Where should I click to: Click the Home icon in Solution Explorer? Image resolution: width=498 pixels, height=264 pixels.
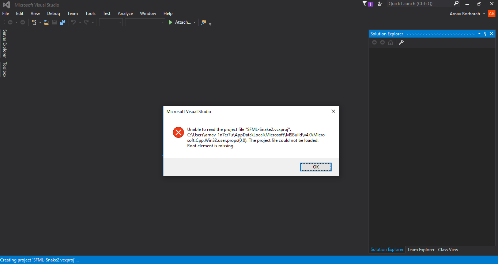pyautogui.click(x=390, y=42)
